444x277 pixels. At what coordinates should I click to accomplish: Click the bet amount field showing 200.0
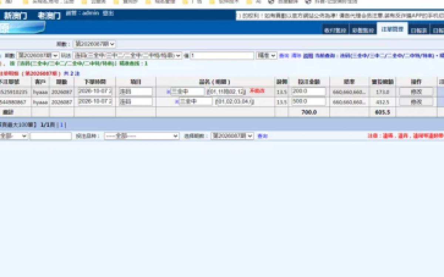tap(309, 92)
